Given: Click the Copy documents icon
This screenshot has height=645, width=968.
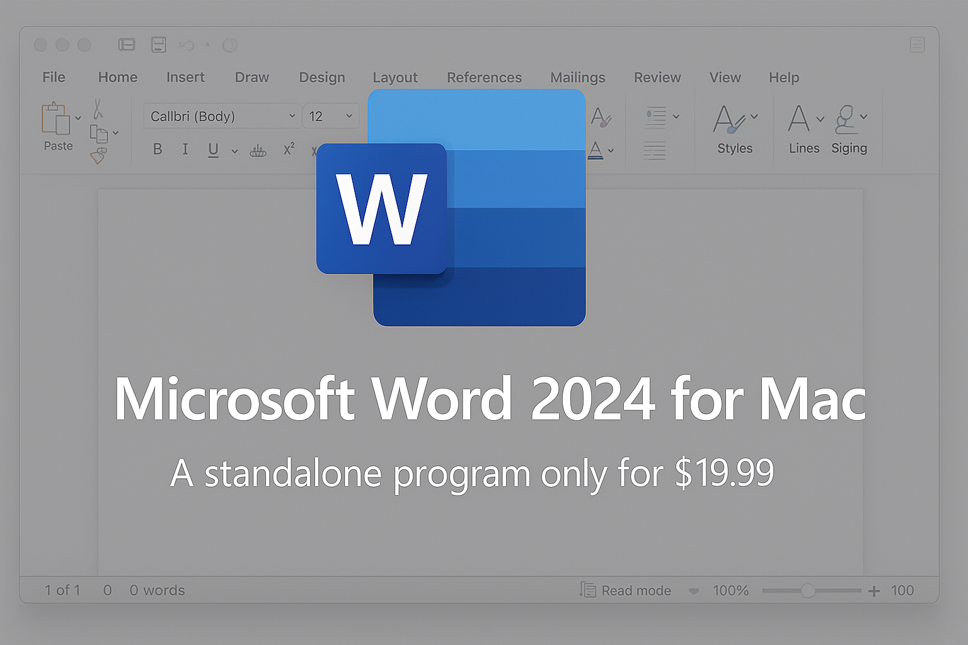Looking at the screenshot, I should [99, 134].
